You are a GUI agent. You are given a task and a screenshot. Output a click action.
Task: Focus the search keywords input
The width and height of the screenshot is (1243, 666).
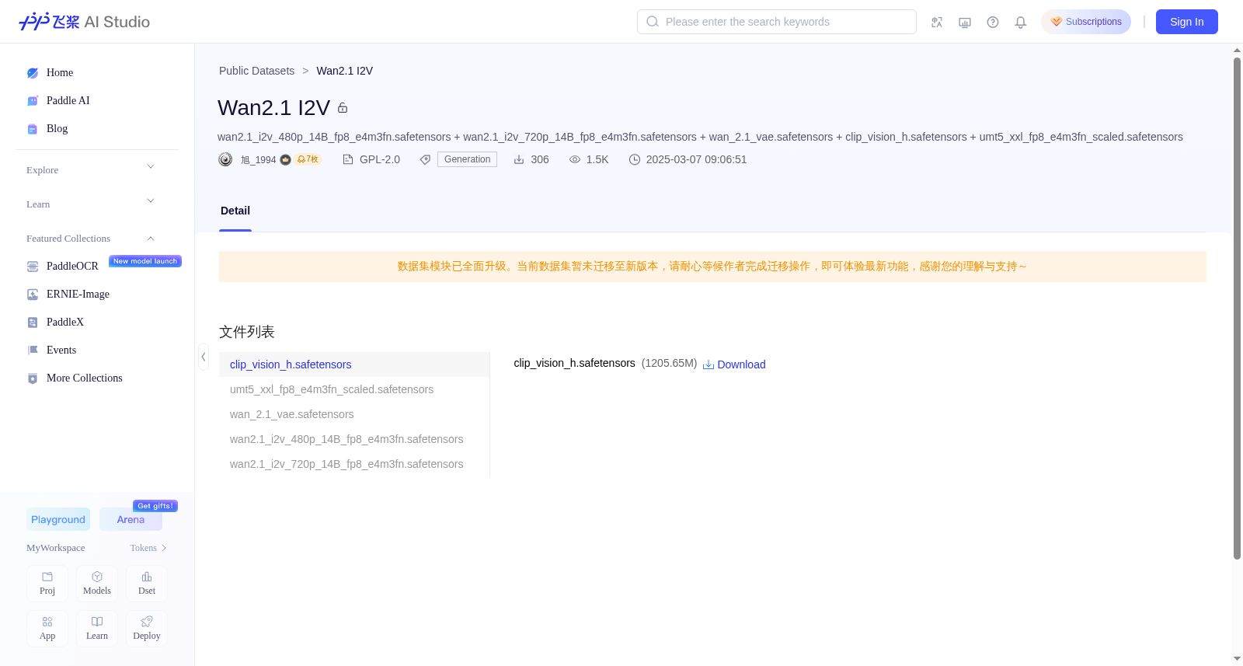tap(777, 22)
